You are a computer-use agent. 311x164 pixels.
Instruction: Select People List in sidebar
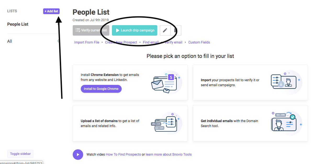[x=18, y=24]
